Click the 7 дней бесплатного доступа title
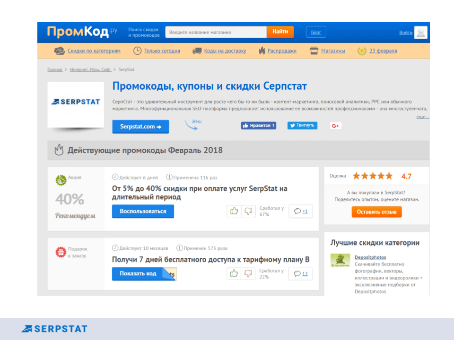The height and width of the screenshot is (340, 454). pyautogui.click(x=210, y=260)
